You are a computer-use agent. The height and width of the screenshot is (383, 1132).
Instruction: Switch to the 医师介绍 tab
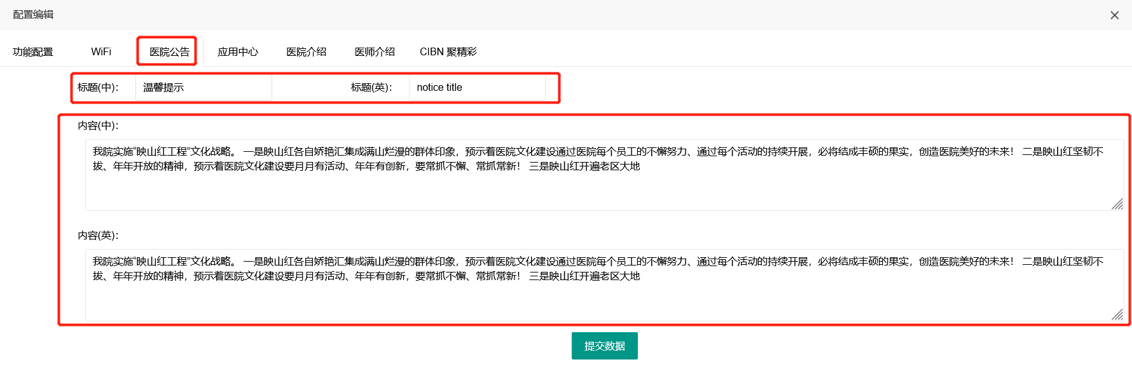click(x=375, y=52)
